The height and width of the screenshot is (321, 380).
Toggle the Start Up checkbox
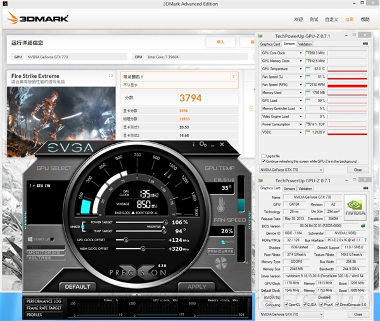coord(52,239)
